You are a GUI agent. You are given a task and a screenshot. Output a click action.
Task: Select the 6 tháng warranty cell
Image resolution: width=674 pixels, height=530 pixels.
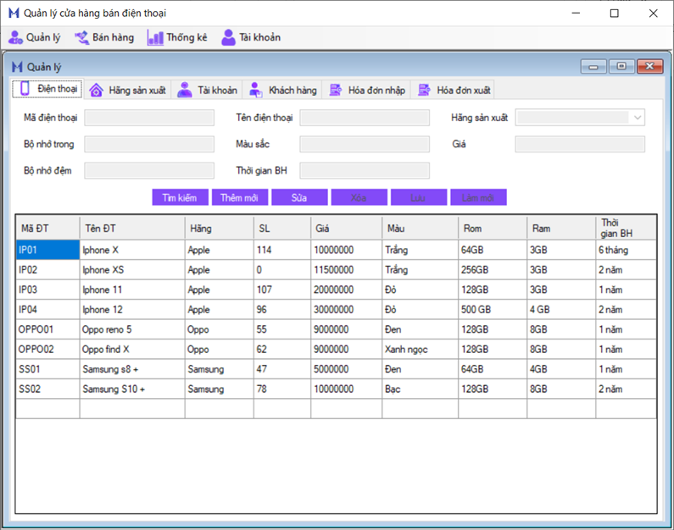(626, 250)
